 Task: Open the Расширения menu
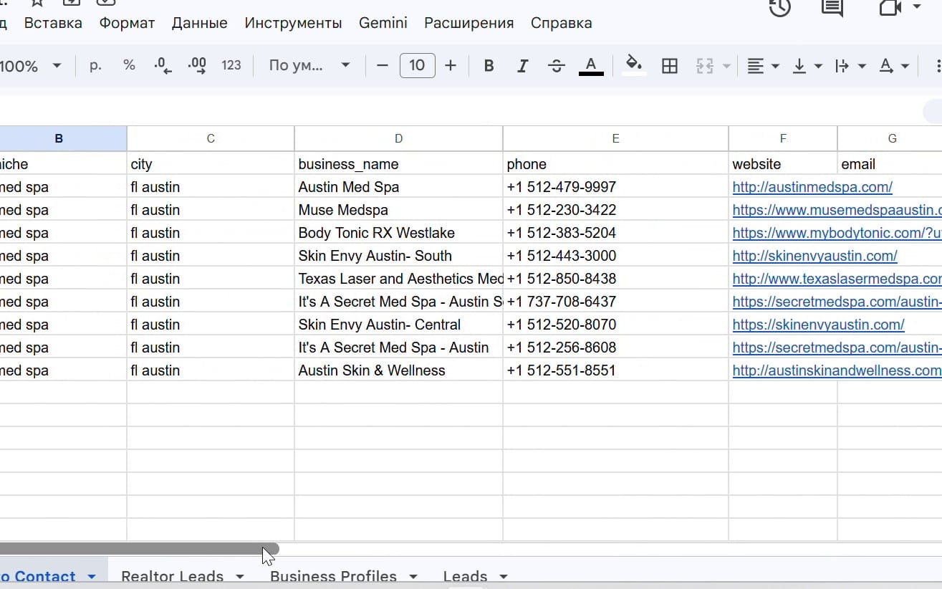pyautogui.click(x=469, y=23)
